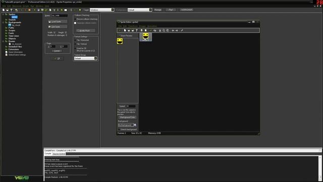Click Add from file icon in Sprite Editor
Viewport: 323px width, 182px height.
[x=133, y=30]
